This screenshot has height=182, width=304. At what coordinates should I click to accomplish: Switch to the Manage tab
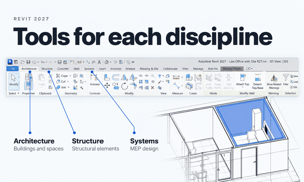point(198,69)
